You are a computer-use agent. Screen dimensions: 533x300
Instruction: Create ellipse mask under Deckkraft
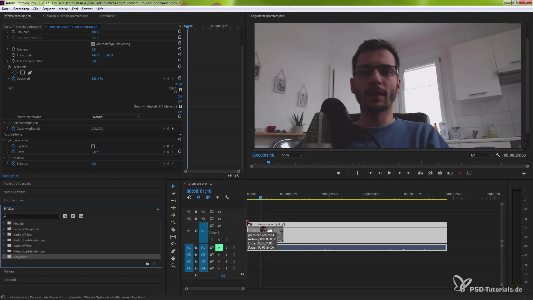15,72
